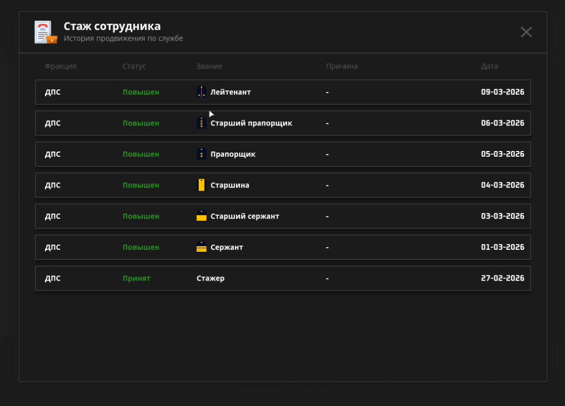Click the Сержант striped insignia icon
The width and height of the screenshot is (565, 406).
pyautogui.click(x=201, y=247)
